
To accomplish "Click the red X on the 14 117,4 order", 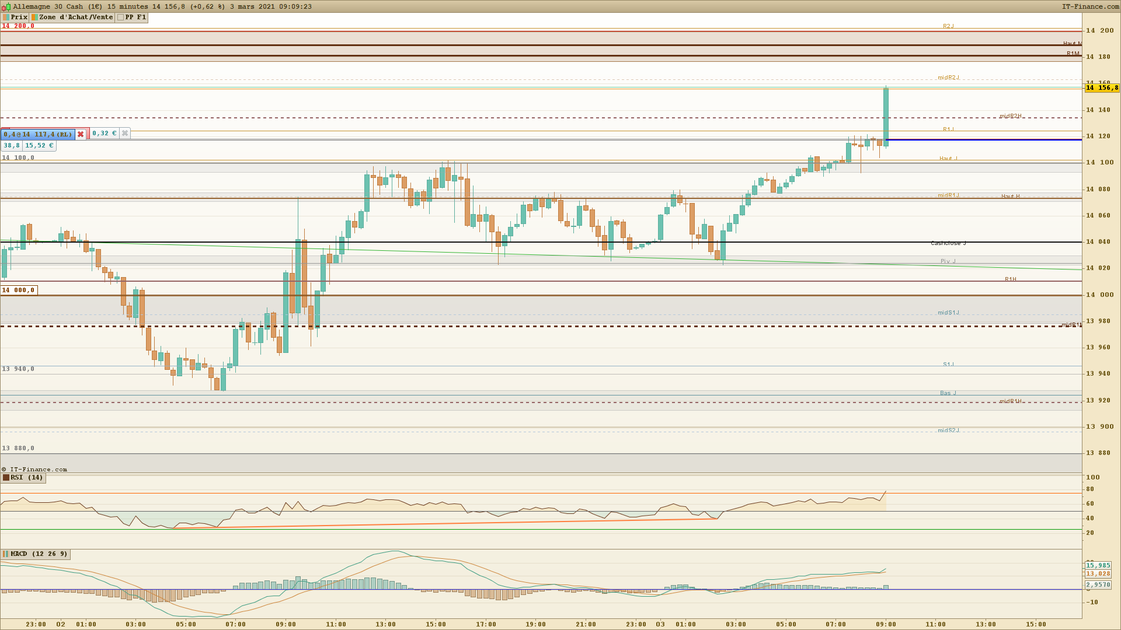I will (x=81, y=134).
